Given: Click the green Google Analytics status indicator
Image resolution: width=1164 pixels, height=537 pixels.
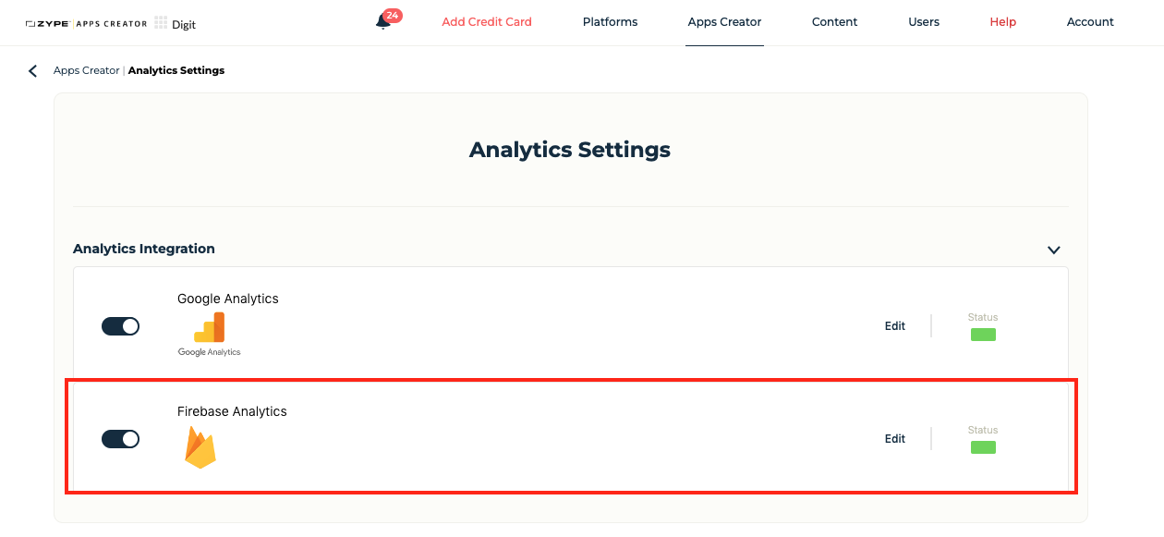Looking at the screenshot, I should (x=983, y=335).
